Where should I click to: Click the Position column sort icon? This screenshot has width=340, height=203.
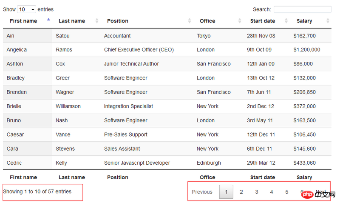tap(190, 21)
